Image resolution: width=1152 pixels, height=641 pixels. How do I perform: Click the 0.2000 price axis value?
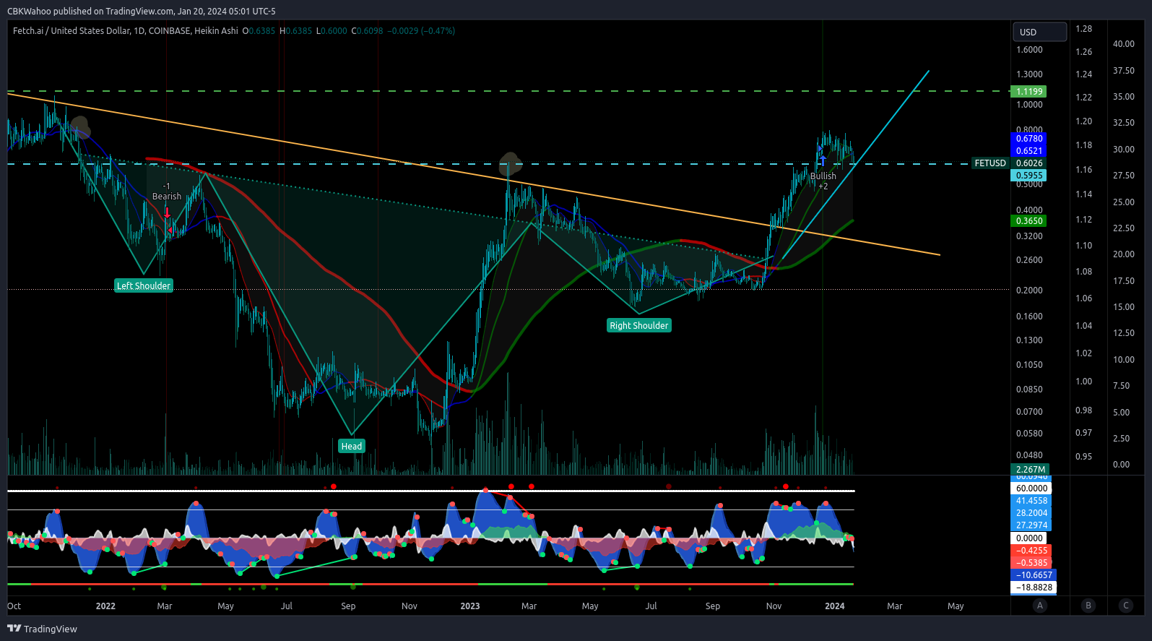coord(1029,291)
